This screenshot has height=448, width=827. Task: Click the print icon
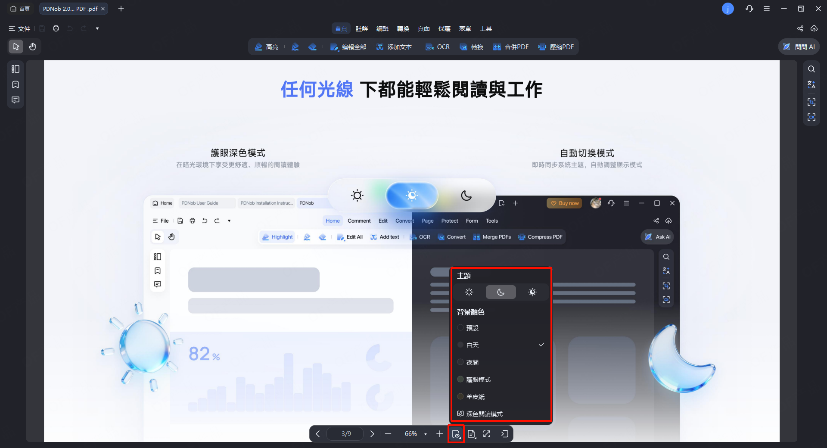click(56, 28)
